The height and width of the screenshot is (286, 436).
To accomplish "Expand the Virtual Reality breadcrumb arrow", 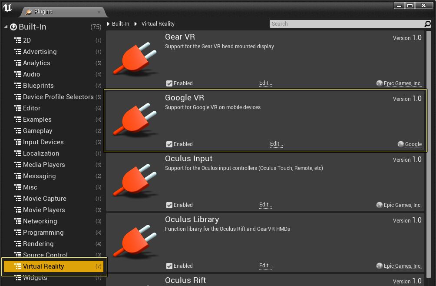I will coord(136,24).
